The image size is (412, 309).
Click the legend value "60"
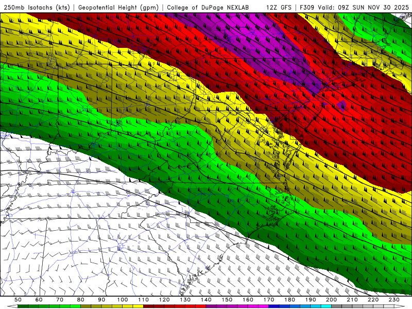point(39,300)
